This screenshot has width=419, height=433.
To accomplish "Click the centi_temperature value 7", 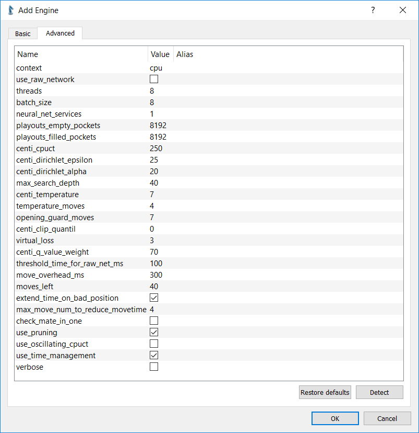I will coord(152,195).
